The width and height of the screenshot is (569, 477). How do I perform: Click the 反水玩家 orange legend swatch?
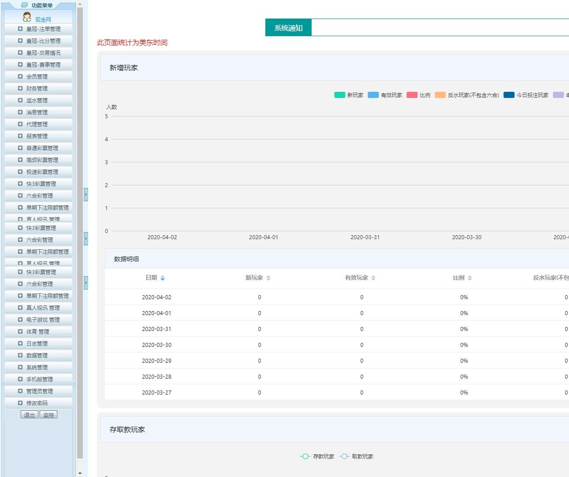440,95
